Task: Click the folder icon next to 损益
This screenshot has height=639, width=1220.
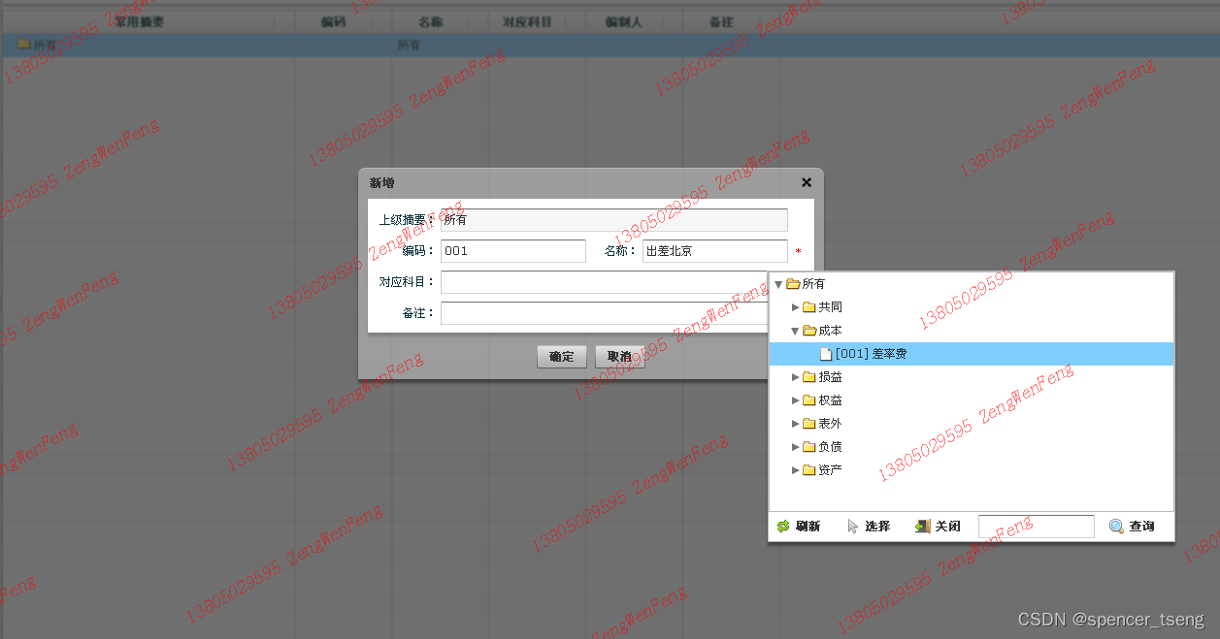Action: pyautogui.click(x=808, y=377)
